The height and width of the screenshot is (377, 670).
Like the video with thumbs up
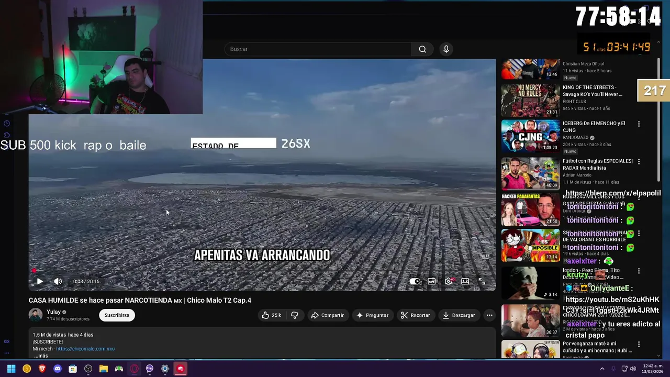click(x=271, y=315)
